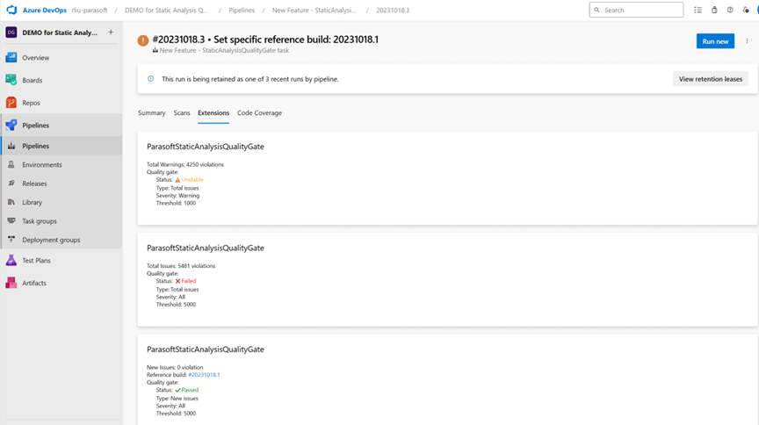Click the plus icon beside project name
Screen dimensions: 759x425
coord(111,32)
